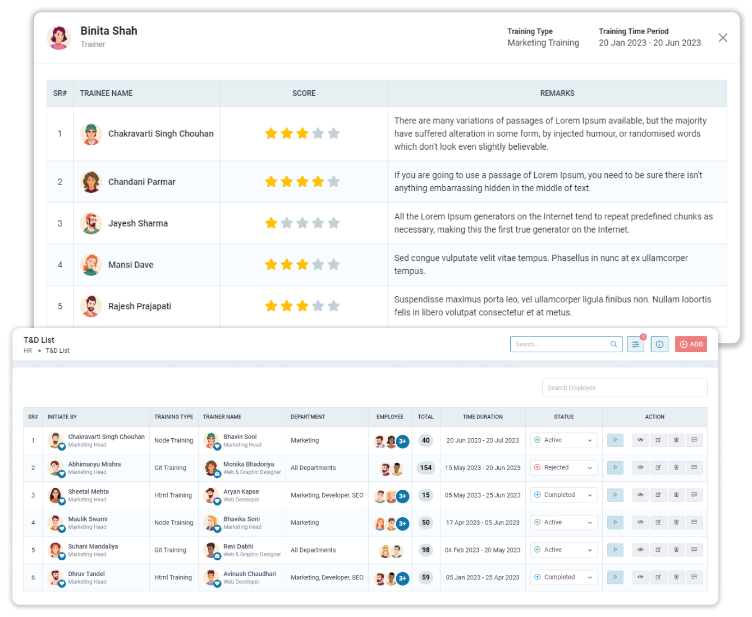752x617 pixels.
Task: Click eye icon on Maulik Swami's row
Action: click(x=640, y=523)
